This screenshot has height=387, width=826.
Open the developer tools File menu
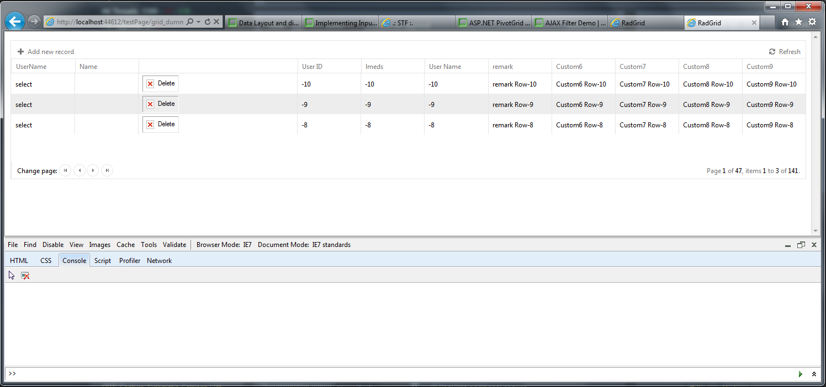pos(13,245)
